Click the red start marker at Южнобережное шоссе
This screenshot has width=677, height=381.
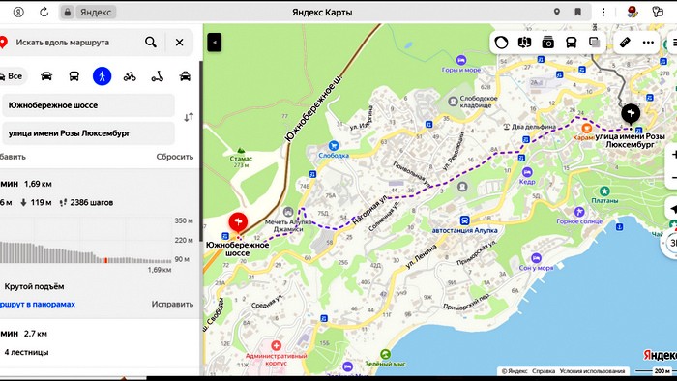238,222
